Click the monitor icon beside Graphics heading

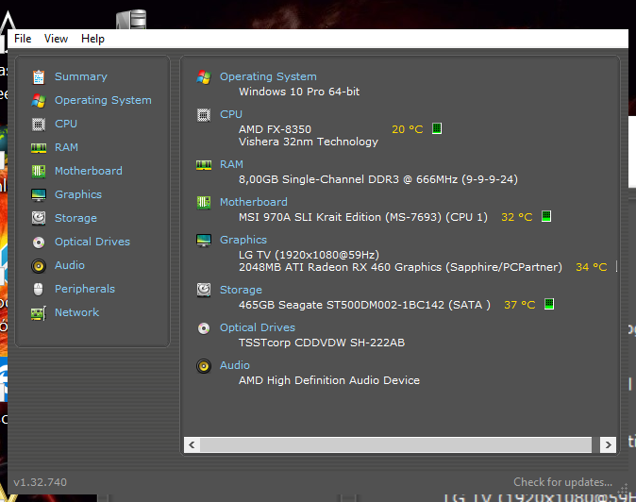(x=204, y=241)
